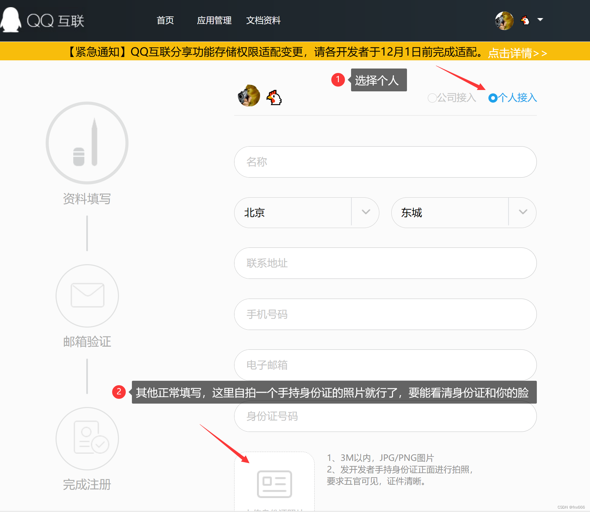Click the profile avatar above the form
This screenshot has width=590, height=512.
click(249, 96)
